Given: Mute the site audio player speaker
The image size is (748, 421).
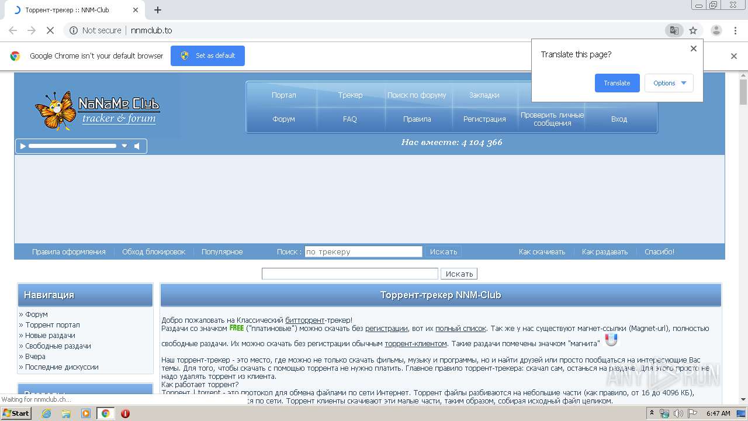Looking at the screenshot, I should [137, 146].
